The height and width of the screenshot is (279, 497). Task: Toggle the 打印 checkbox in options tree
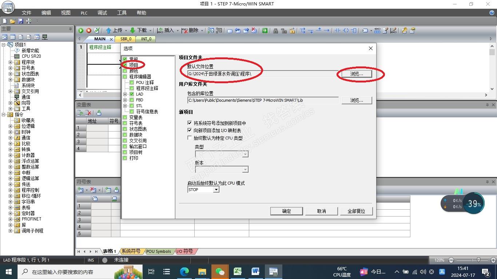[x=125, y=158]
